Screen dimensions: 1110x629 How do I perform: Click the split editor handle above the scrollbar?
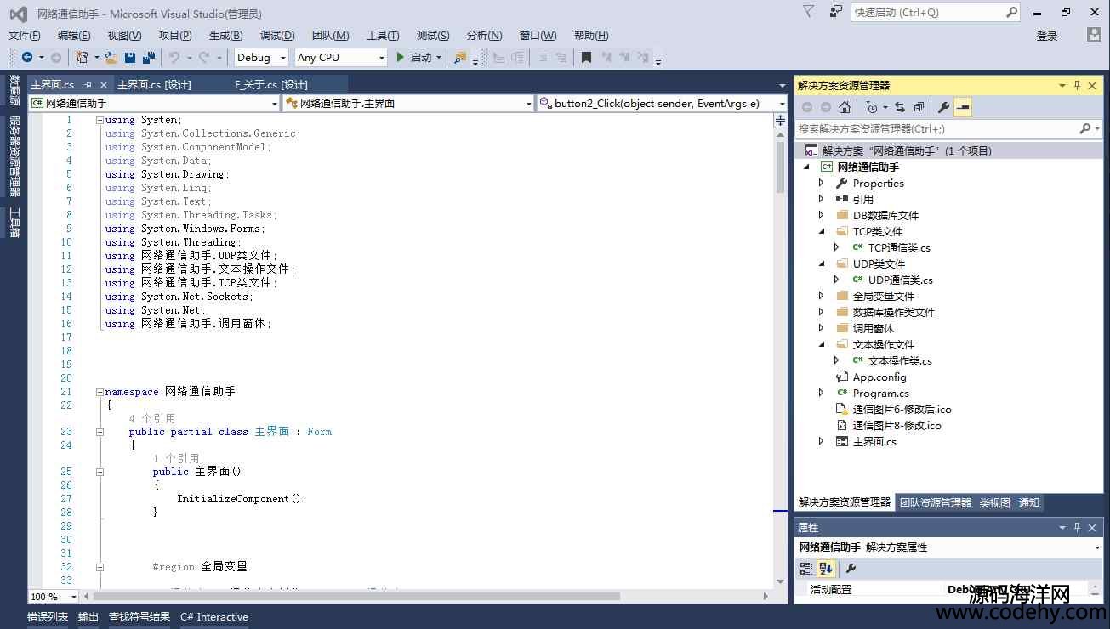click(780, 121)
